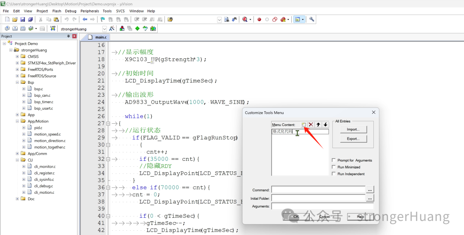Download to flash with LOAD icon
This screenshot has width=464, height=235.
click(53, 28)
